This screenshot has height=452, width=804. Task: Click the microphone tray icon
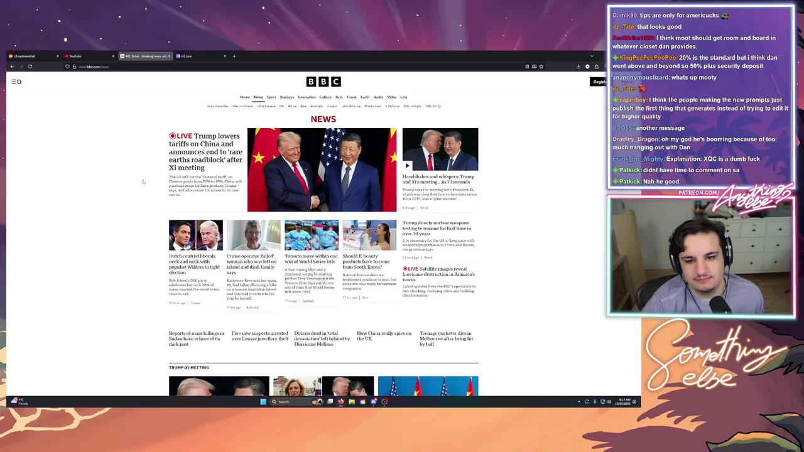595,402
